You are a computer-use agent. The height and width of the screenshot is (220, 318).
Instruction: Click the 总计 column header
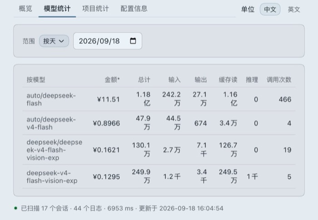tap(144, 80)
